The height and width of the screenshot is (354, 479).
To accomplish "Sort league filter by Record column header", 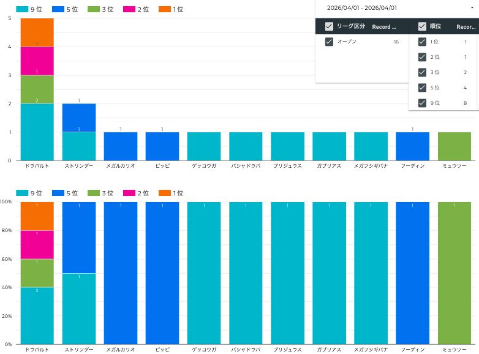I will click(384, 27).
